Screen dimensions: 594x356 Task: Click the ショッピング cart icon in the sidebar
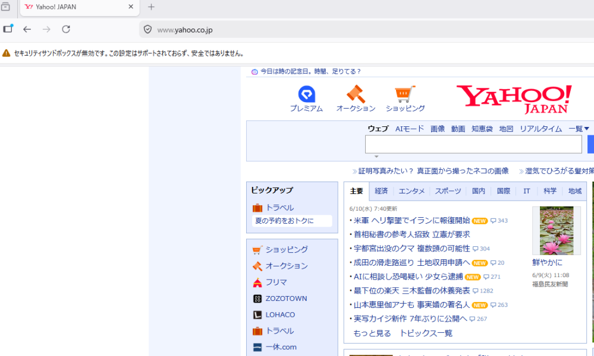coord(257,250)
